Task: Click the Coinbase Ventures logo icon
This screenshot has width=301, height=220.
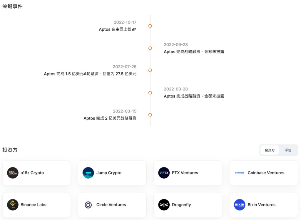Action: click(240, 173)
